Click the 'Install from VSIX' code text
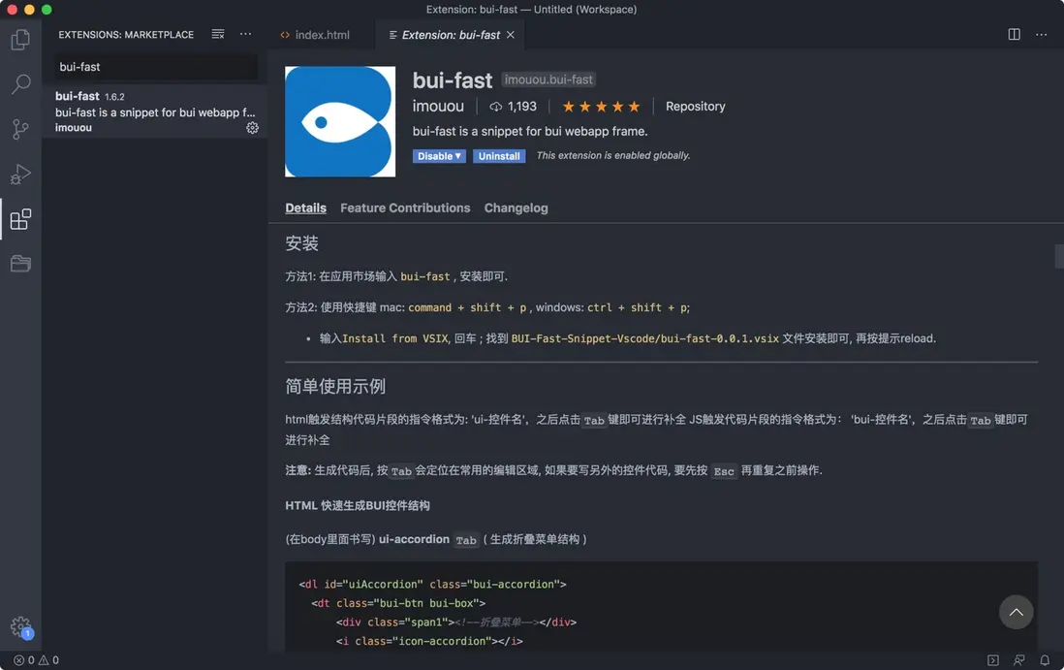 click(x=395, y=338)
